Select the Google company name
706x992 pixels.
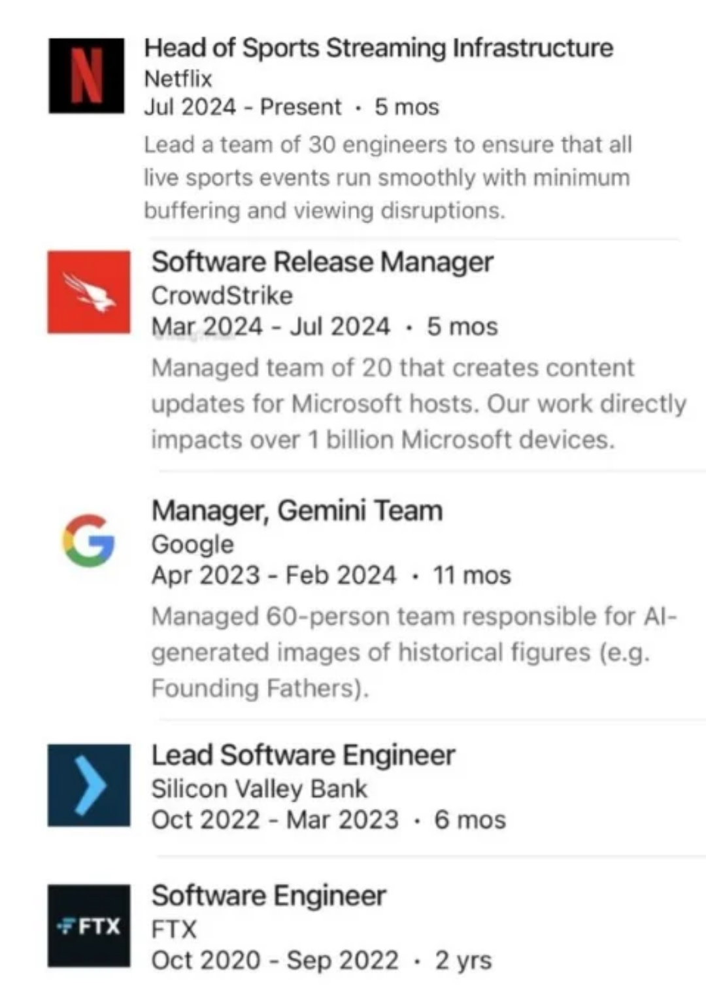click(x=192, y=544)
